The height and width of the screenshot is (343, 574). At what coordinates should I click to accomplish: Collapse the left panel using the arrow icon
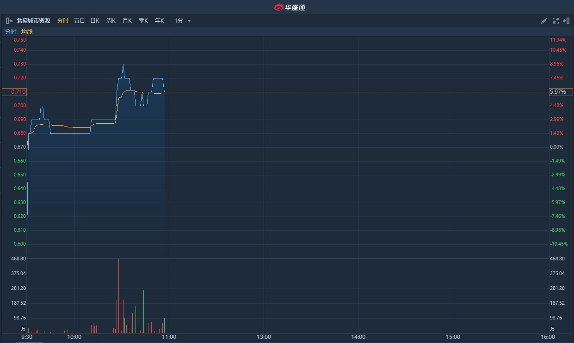click(9, 21)
